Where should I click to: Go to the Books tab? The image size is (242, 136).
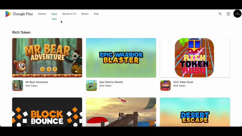tap(85, 14)
